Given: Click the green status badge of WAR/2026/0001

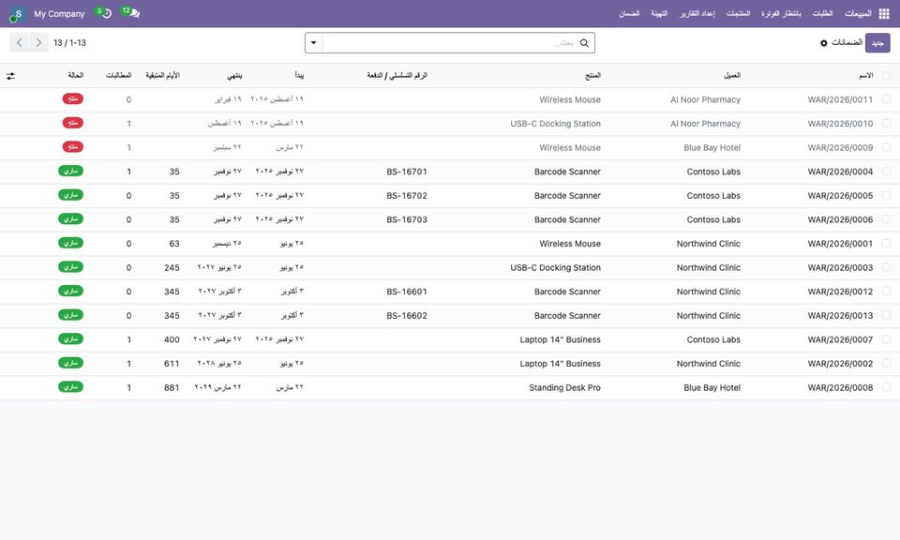Looking at the screenshot, I should click(70, 244).
